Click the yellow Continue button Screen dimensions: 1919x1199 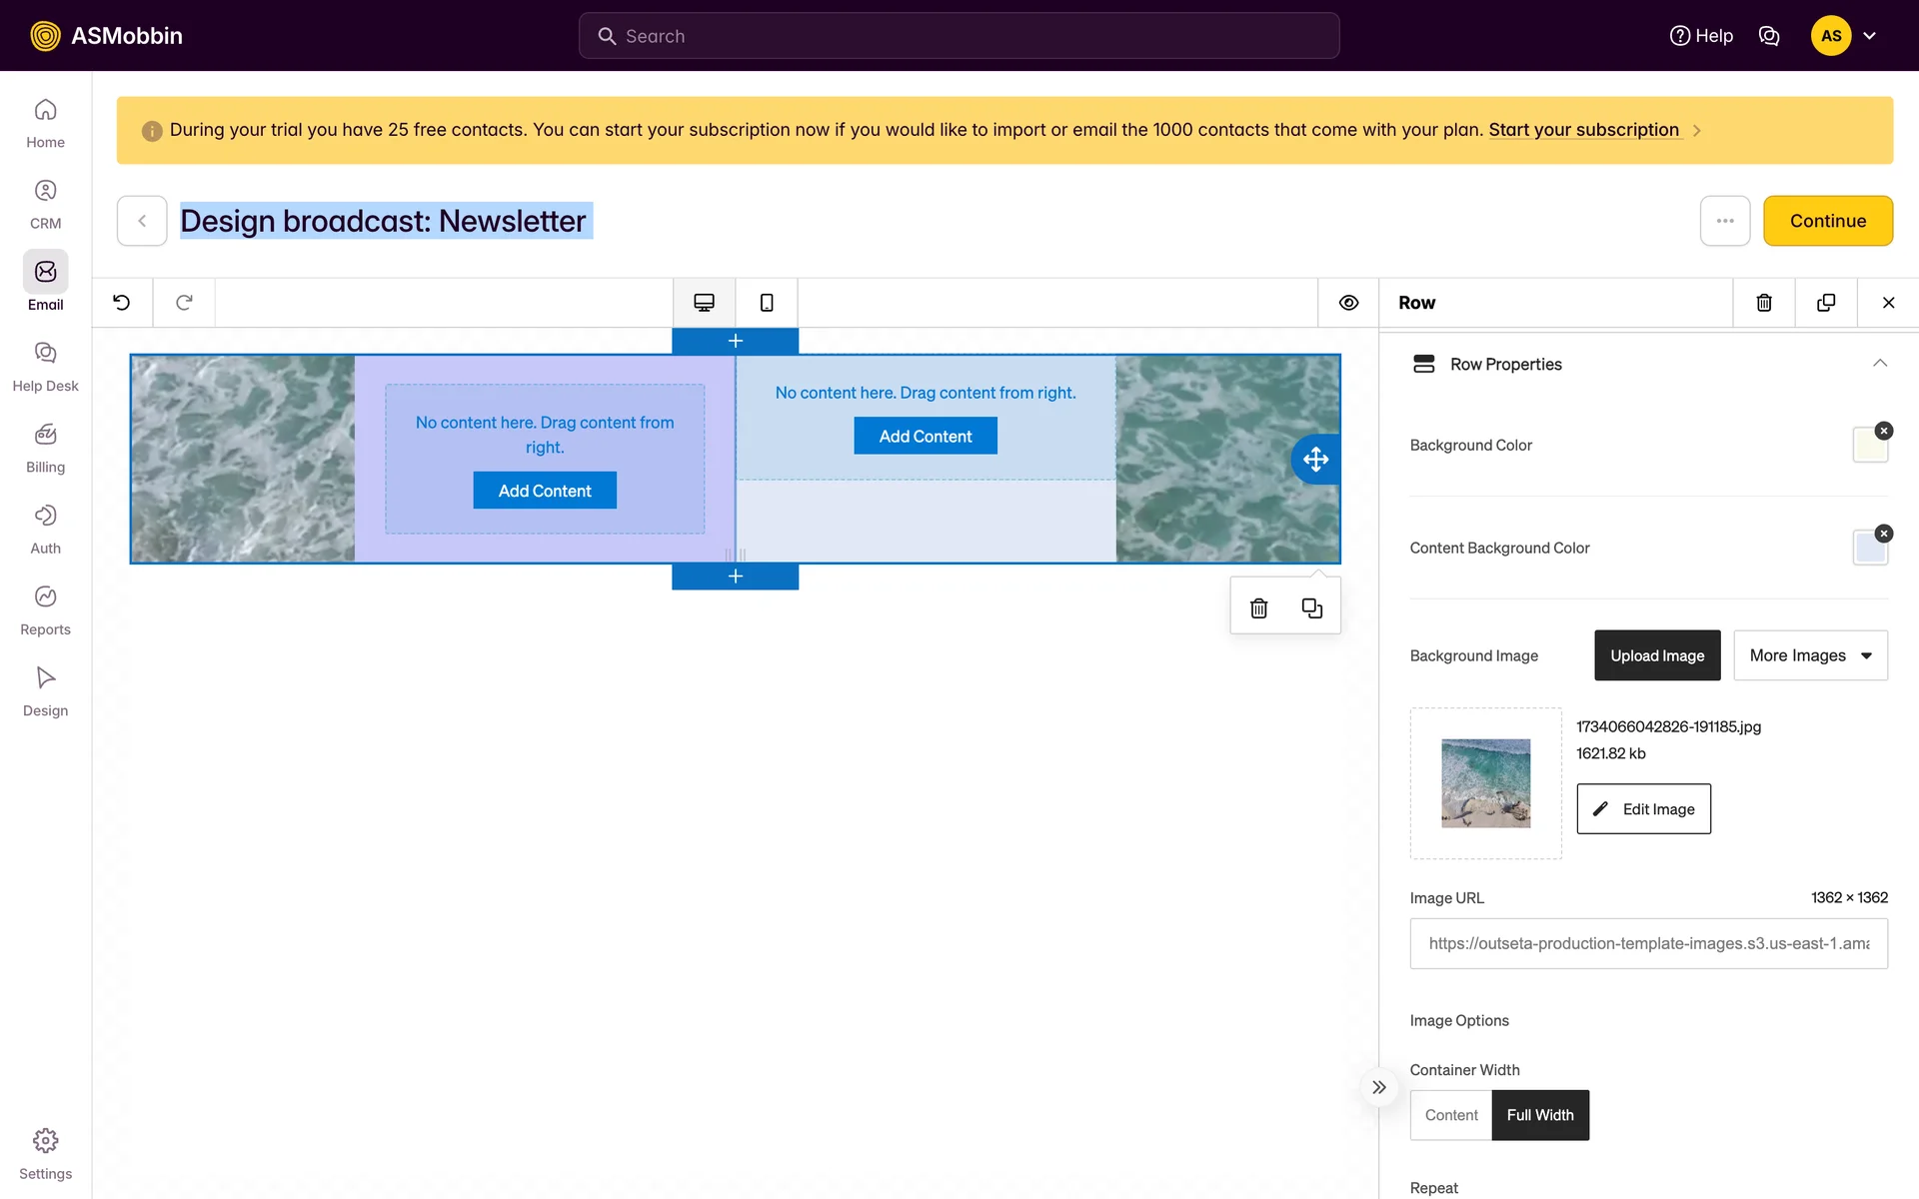pos(1827,221)
